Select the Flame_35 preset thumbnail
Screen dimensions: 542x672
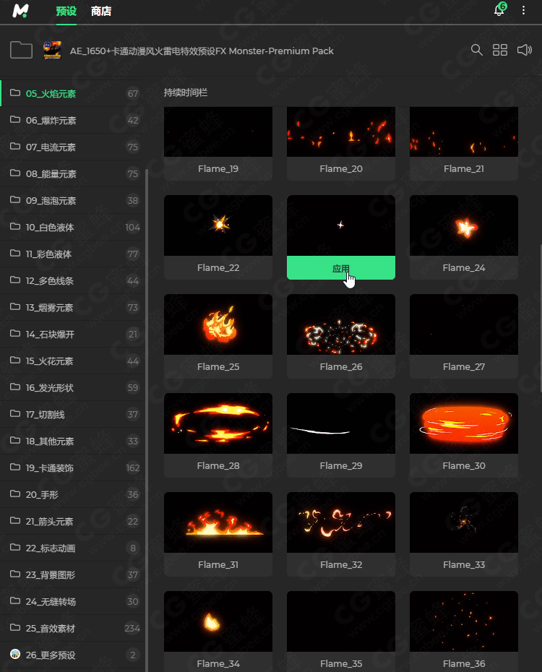[x=341, y=621]
